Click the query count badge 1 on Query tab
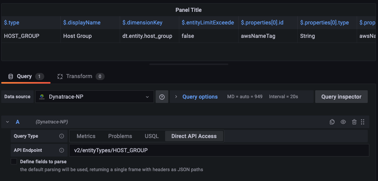 39,77
